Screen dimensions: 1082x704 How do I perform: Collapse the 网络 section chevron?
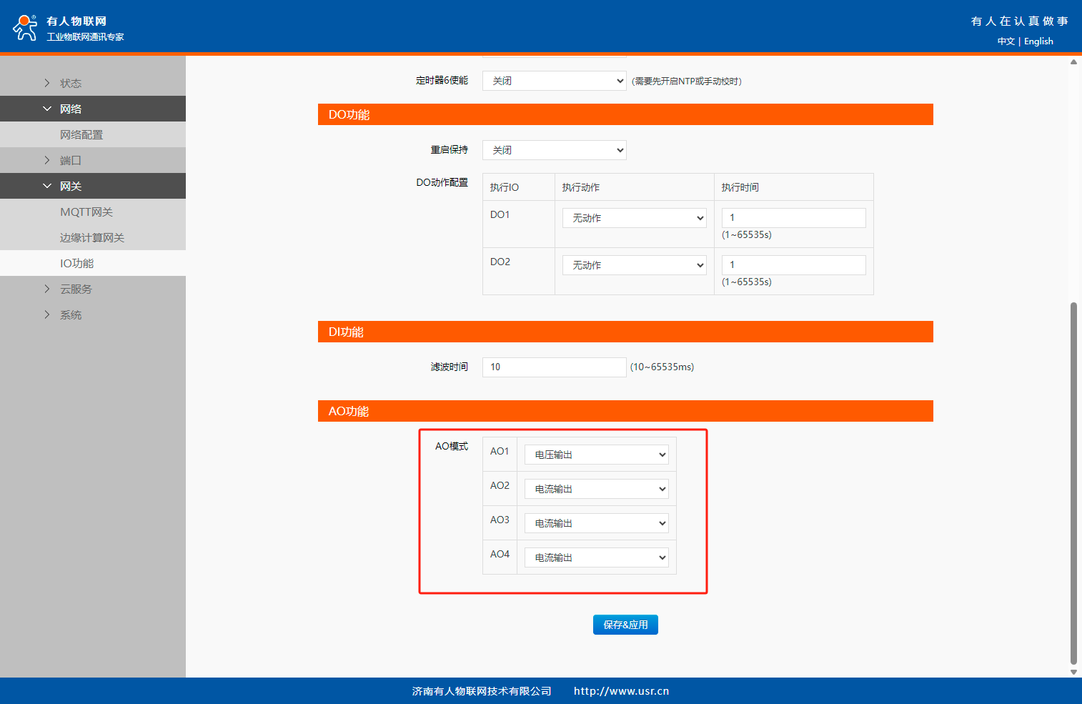click(47, 109)
